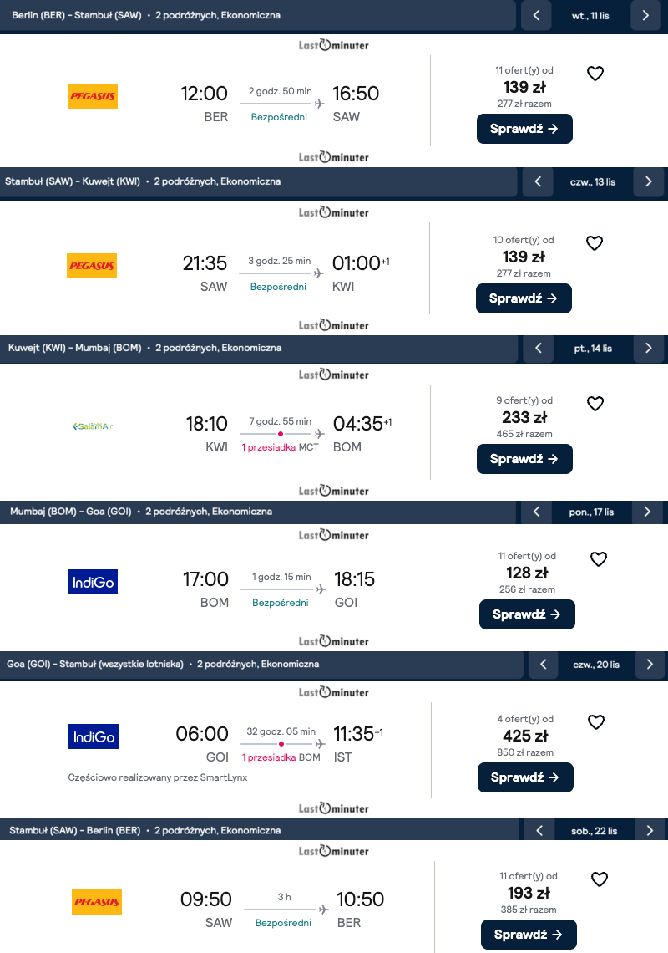Select next date after sob., 22 lis

(x=650, y=831)
